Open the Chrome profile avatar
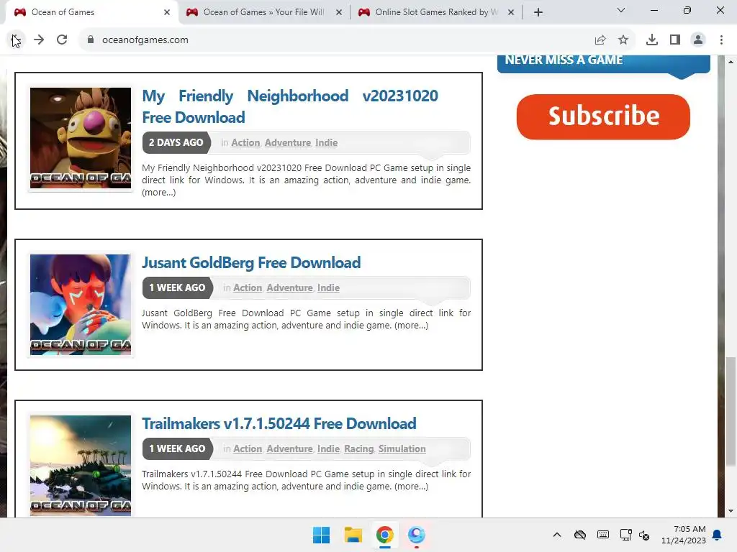Image resolution: width=737 pixels, height=552 pixels. coord(698,40)
